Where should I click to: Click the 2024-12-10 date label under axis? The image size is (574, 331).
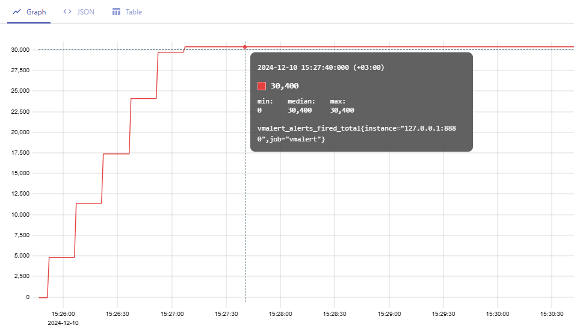63,323
